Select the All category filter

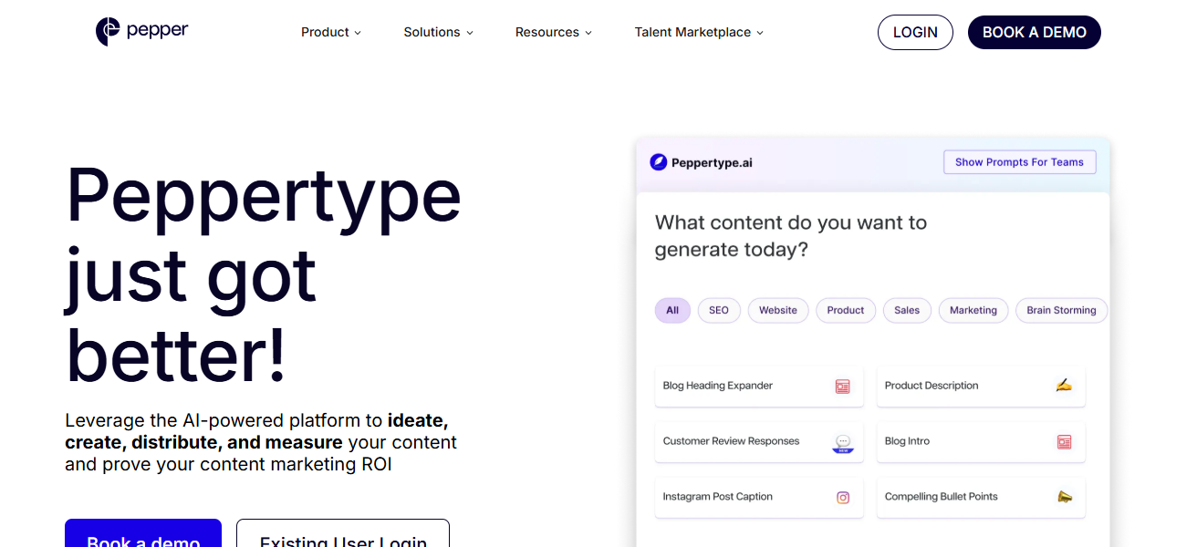pos(672,310)
